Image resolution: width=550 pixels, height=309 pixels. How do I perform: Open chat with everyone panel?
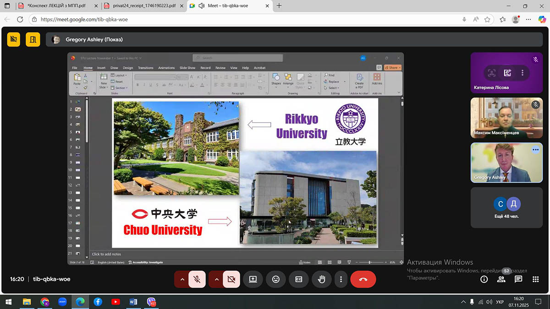coord(518,279)
